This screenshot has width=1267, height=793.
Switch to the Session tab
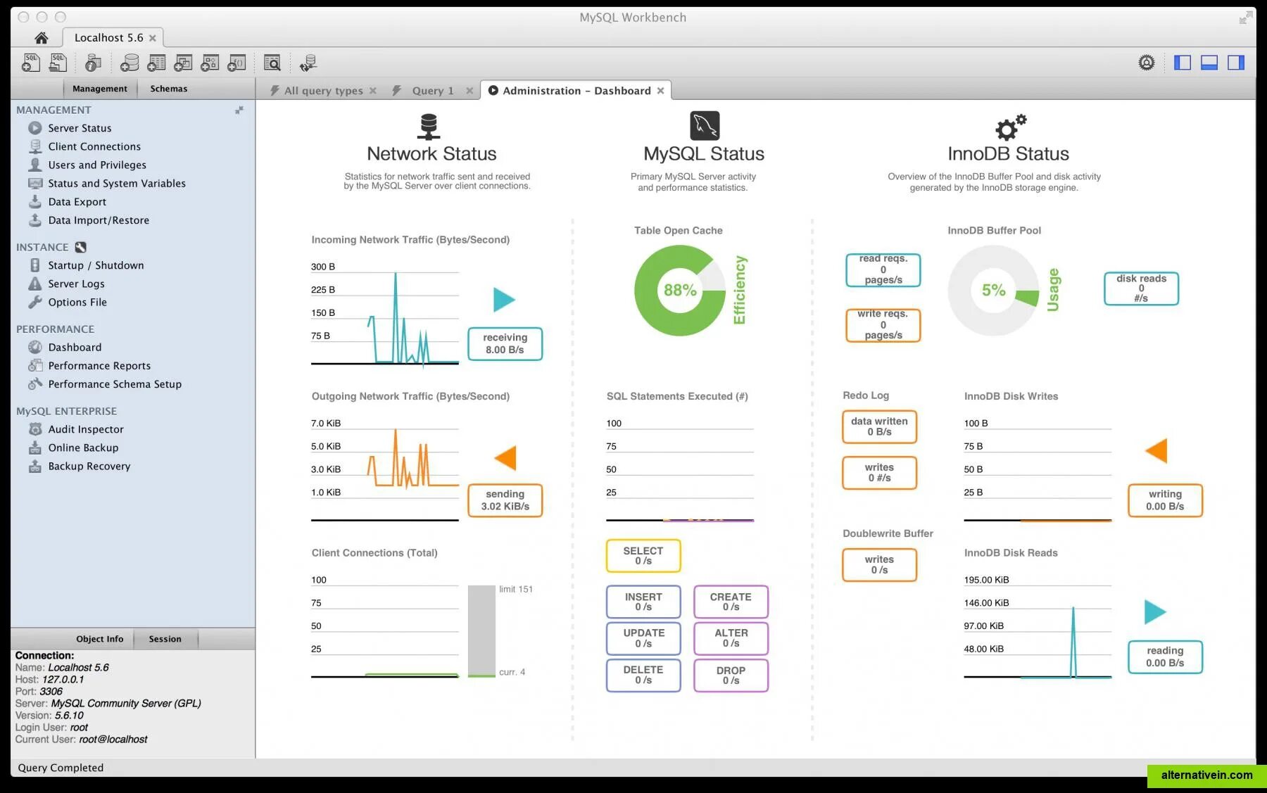click(x=165, y=639)
